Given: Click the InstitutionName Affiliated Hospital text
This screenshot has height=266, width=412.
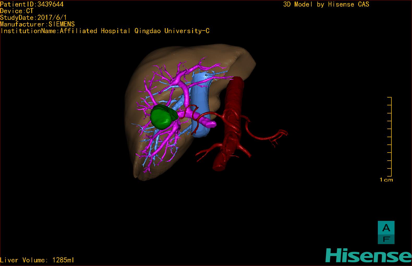Looking at the screenshot, I should [105, 31].
